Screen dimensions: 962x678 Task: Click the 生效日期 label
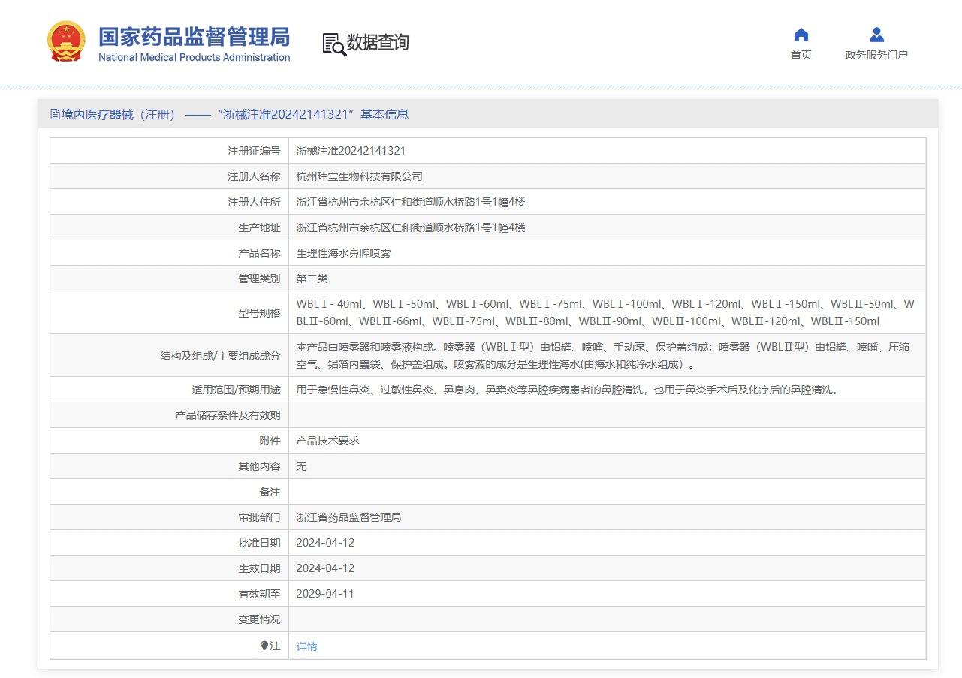(259, 568)
